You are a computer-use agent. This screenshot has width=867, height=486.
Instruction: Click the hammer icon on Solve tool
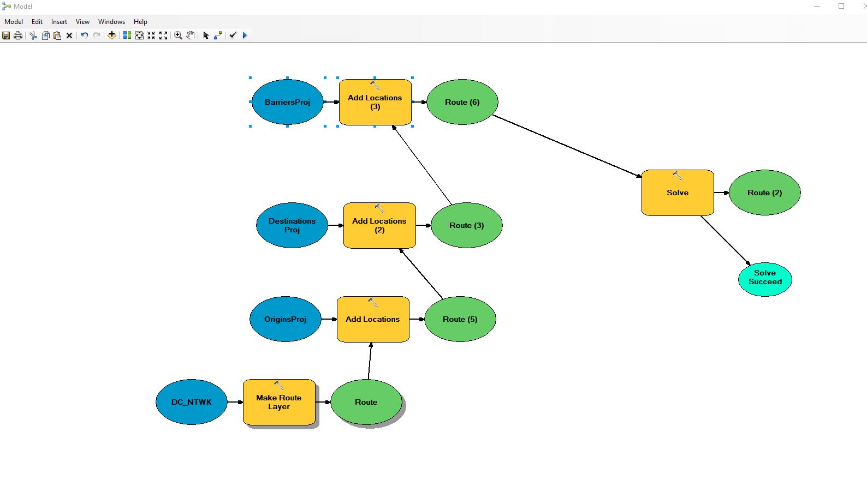pos(678,176)
